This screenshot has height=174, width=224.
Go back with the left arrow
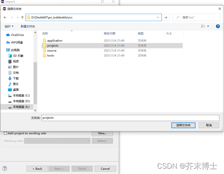pyautogui.click(x=5, y=18)
